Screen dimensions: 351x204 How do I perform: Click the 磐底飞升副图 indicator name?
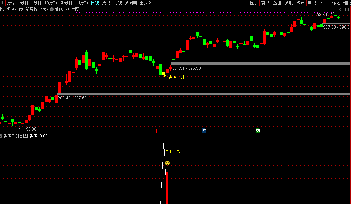(16, 136)
